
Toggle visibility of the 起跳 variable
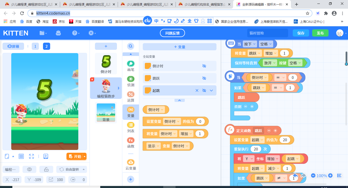click(x=204, y=90)
